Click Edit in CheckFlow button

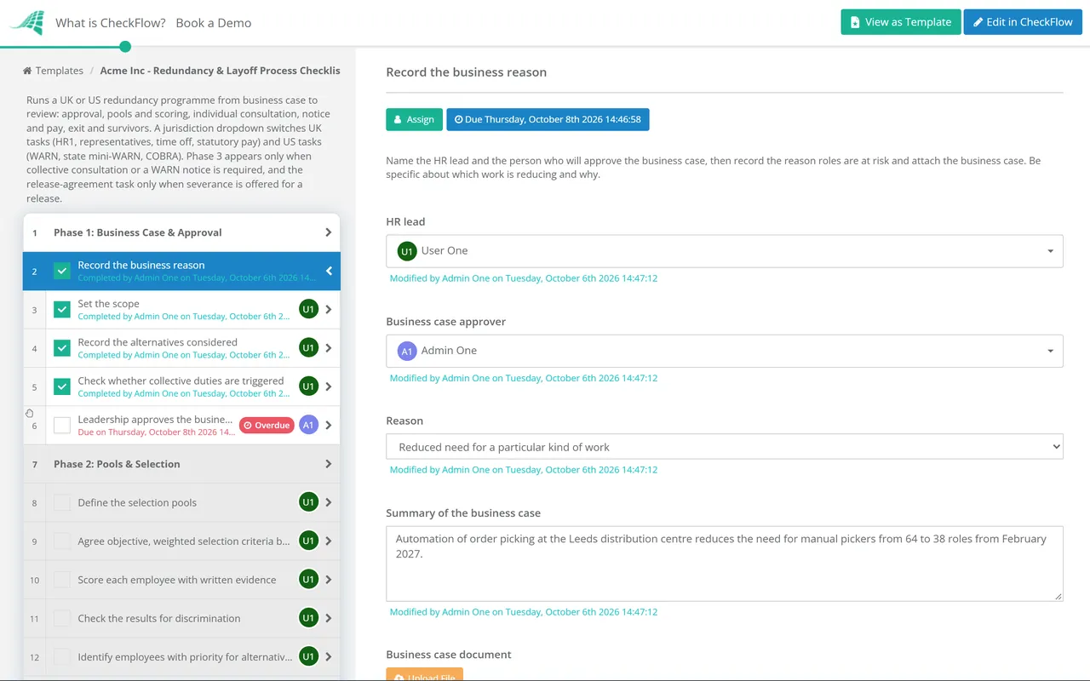click(1023, 22)
